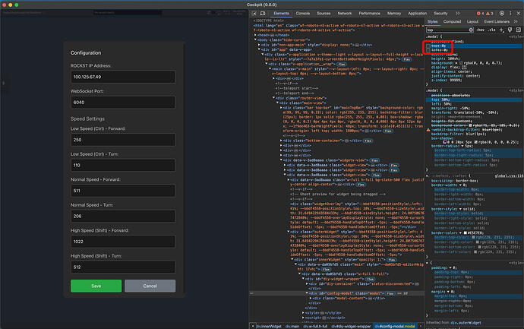Focus the High Speed (Shift) - Turn field
524x329 pixels.
click(x=123, y=267)
